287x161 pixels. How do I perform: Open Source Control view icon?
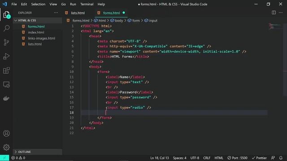point(6,42)
